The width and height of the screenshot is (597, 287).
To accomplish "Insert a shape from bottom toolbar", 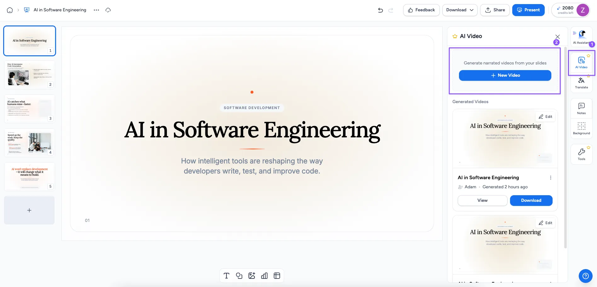I will tap(239, 276).
